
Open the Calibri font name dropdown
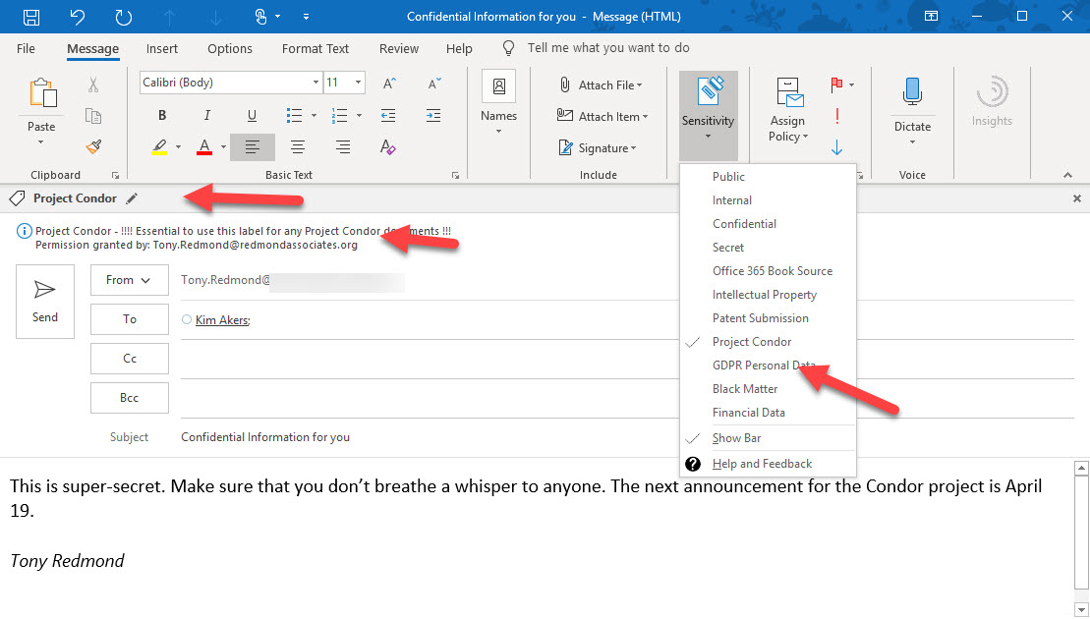316,83
